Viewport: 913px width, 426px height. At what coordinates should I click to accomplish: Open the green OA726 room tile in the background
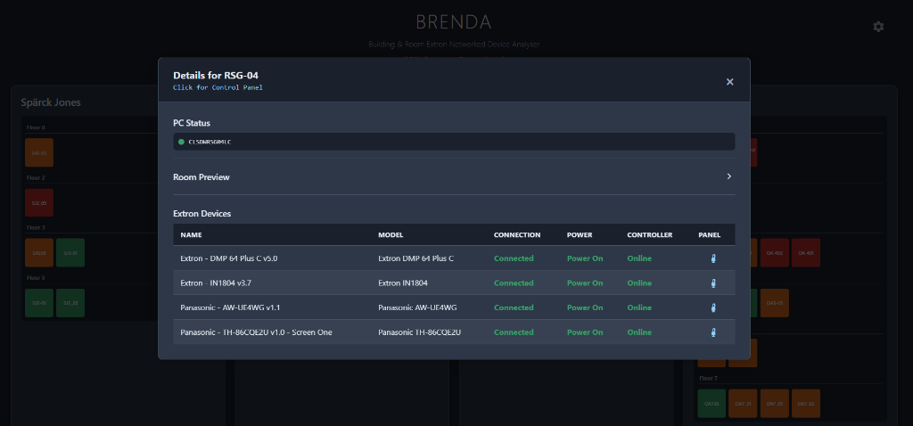(x=711, y=404)
